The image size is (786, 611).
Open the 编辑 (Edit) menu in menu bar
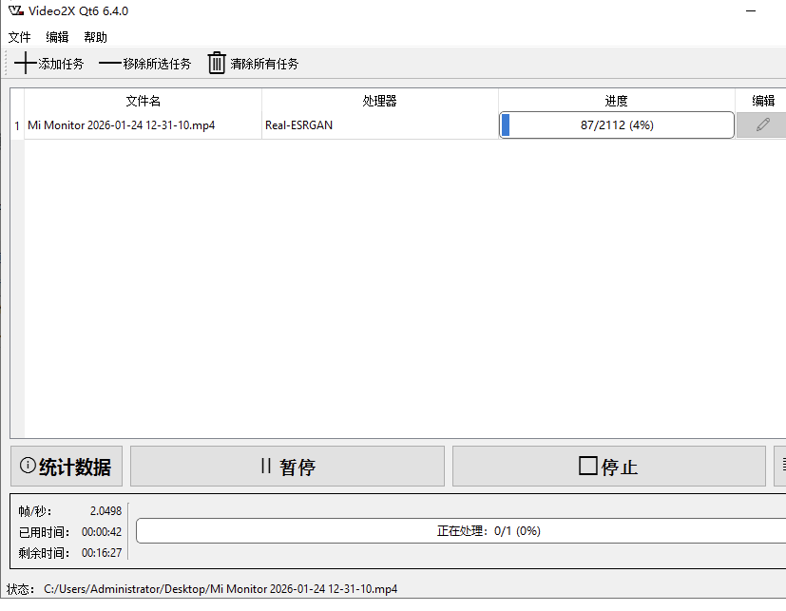point(57,37)
